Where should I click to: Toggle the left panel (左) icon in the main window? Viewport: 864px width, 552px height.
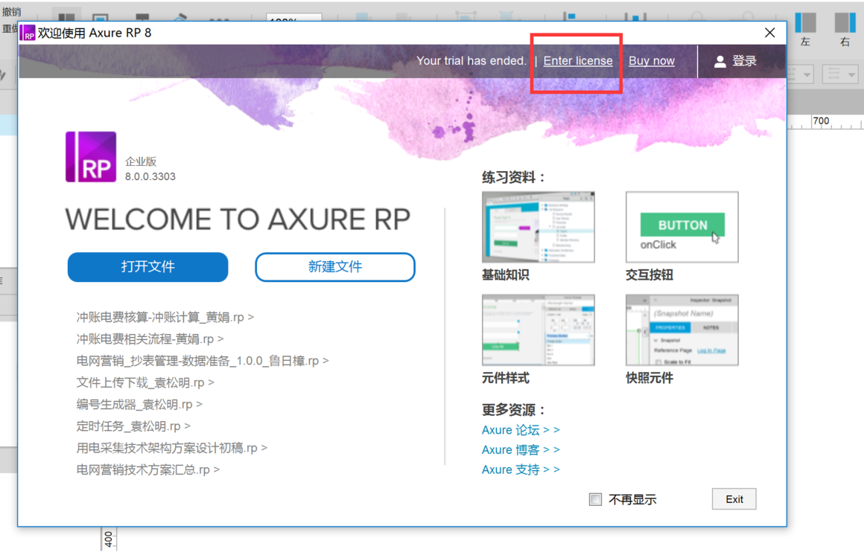point(805,23)
